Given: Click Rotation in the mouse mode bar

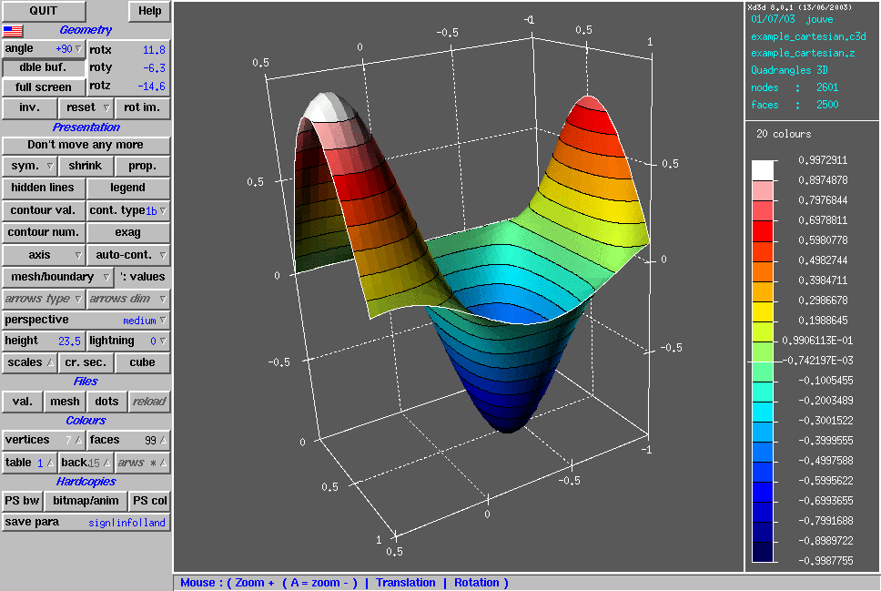Looking at the screenshot, I should 477,583.
